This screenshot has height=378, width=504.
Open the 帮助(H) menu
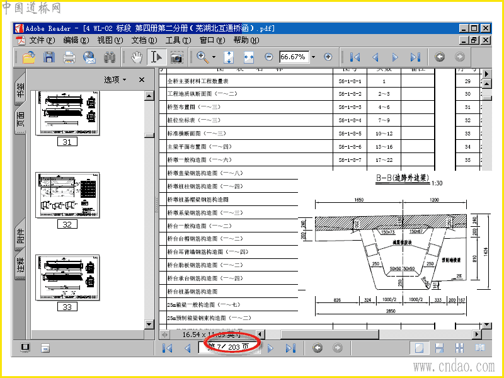[x=246, y=40]
